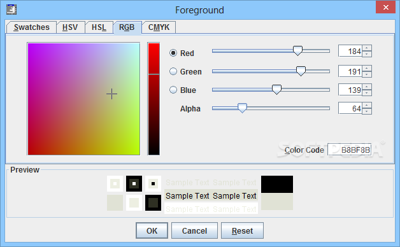Click the Color Code field B8BF8B
This screenshot has height=247, width=400.
click(x=350, y=150)
